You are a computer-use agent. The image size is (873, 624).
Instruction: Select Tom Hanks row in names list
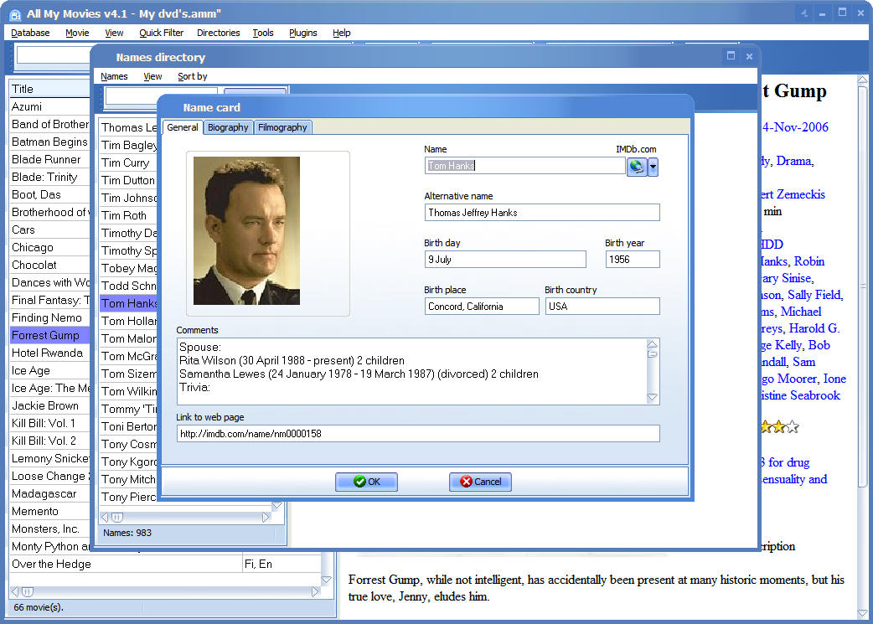[129, 303]
